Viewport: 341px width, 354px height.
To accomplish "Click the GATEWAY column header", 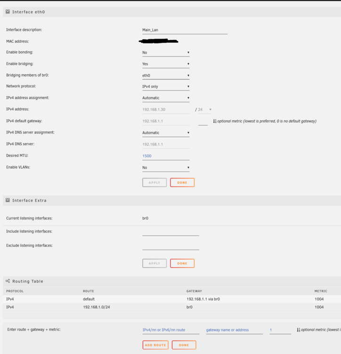I will 194,291.
